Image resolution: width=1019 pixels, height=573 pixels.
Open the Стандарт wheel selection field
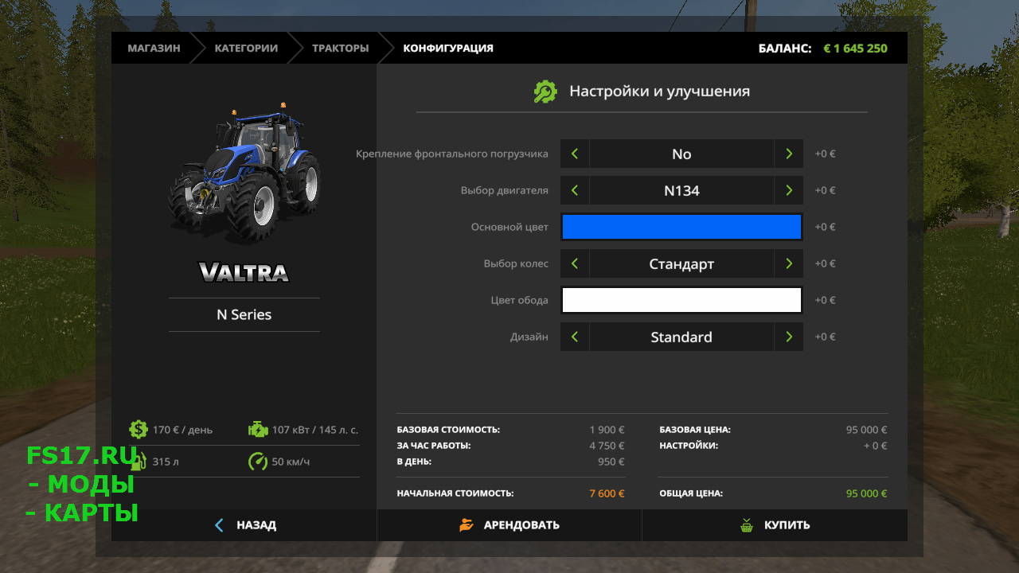(681, 263)
